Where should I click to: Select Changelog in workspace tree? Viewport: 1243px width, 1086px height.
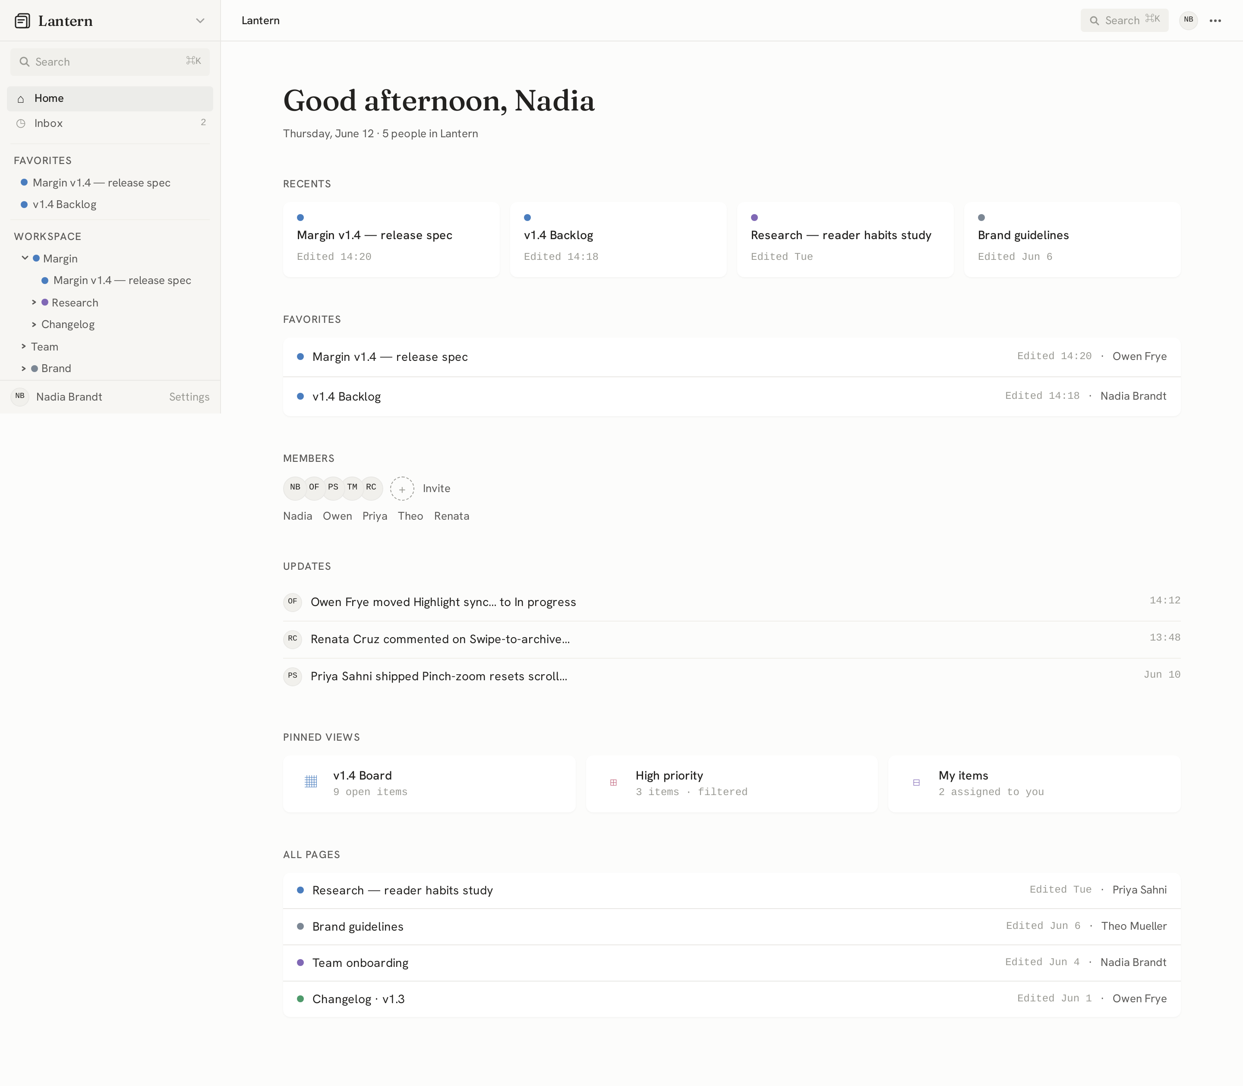[68, 325]
